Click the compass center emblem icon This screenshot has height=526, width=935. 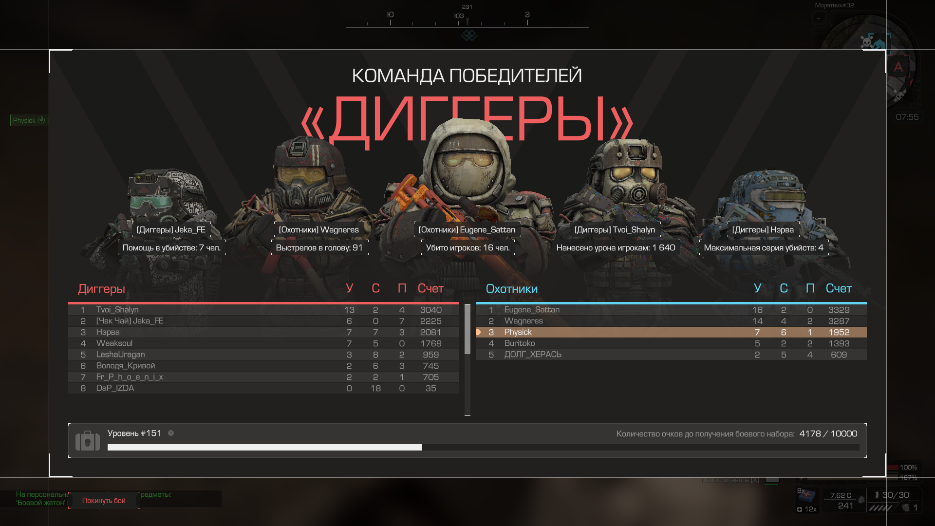[469, 35]
